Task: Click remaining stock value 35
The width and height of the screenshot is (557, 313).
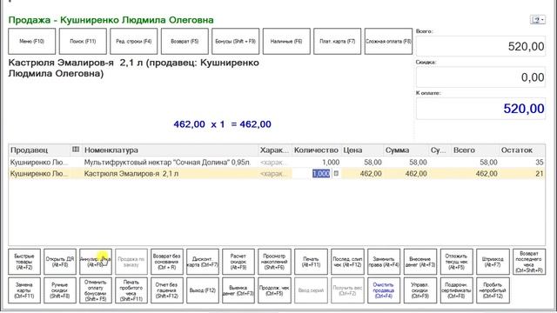Action: [x=540, y=163]
